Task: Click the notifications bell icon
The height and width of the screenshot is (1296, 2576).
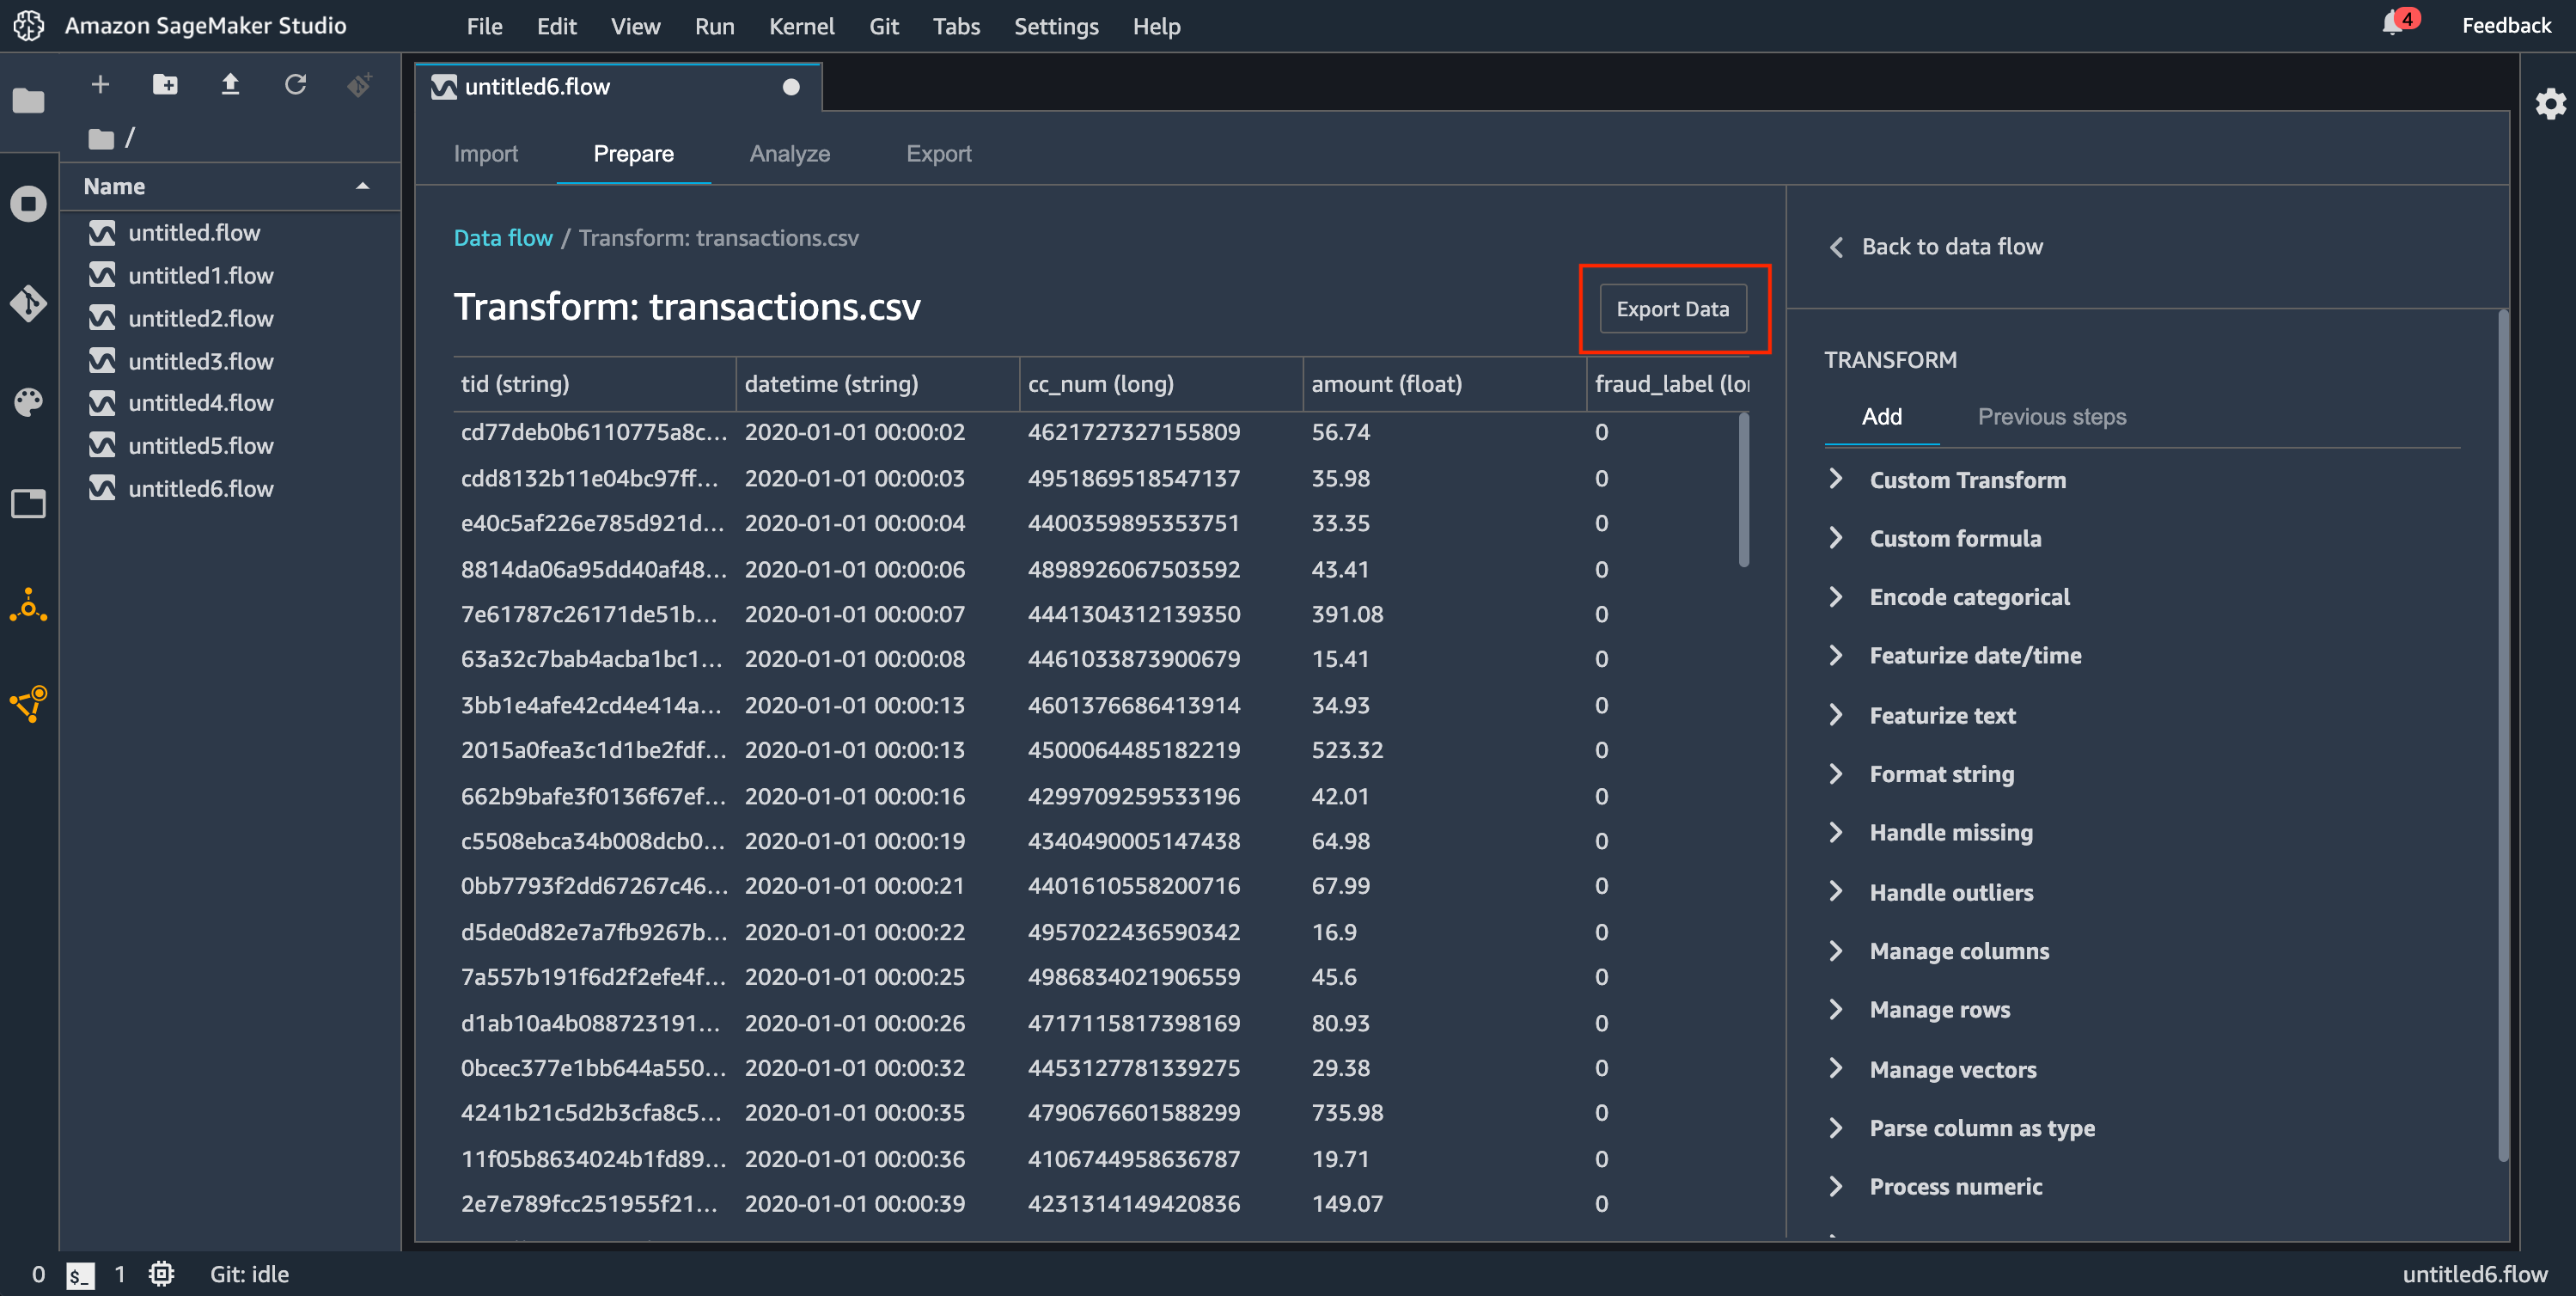Action: coord(2396,25)
